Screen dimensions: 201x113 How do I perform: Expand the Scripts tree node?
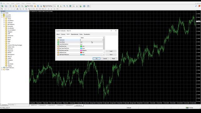(2, 70)
